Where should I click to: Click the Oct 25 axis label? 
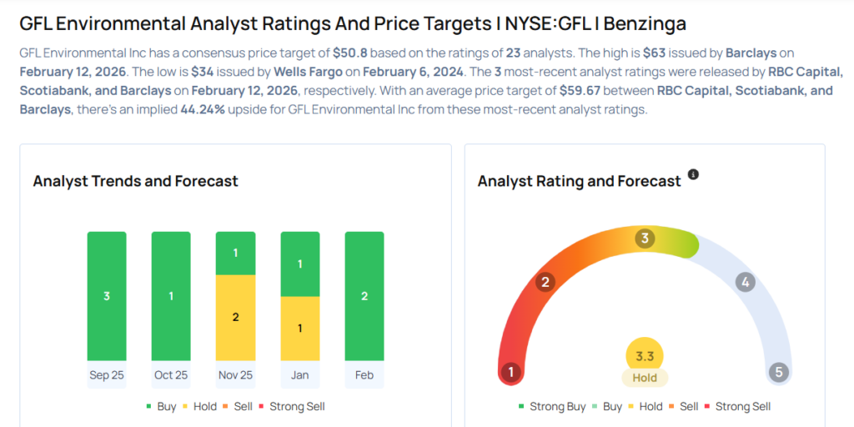coord(171,375)
